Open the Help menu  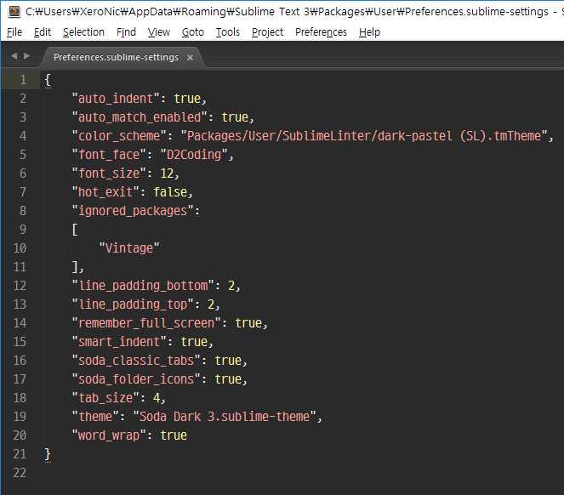[369, 32]
